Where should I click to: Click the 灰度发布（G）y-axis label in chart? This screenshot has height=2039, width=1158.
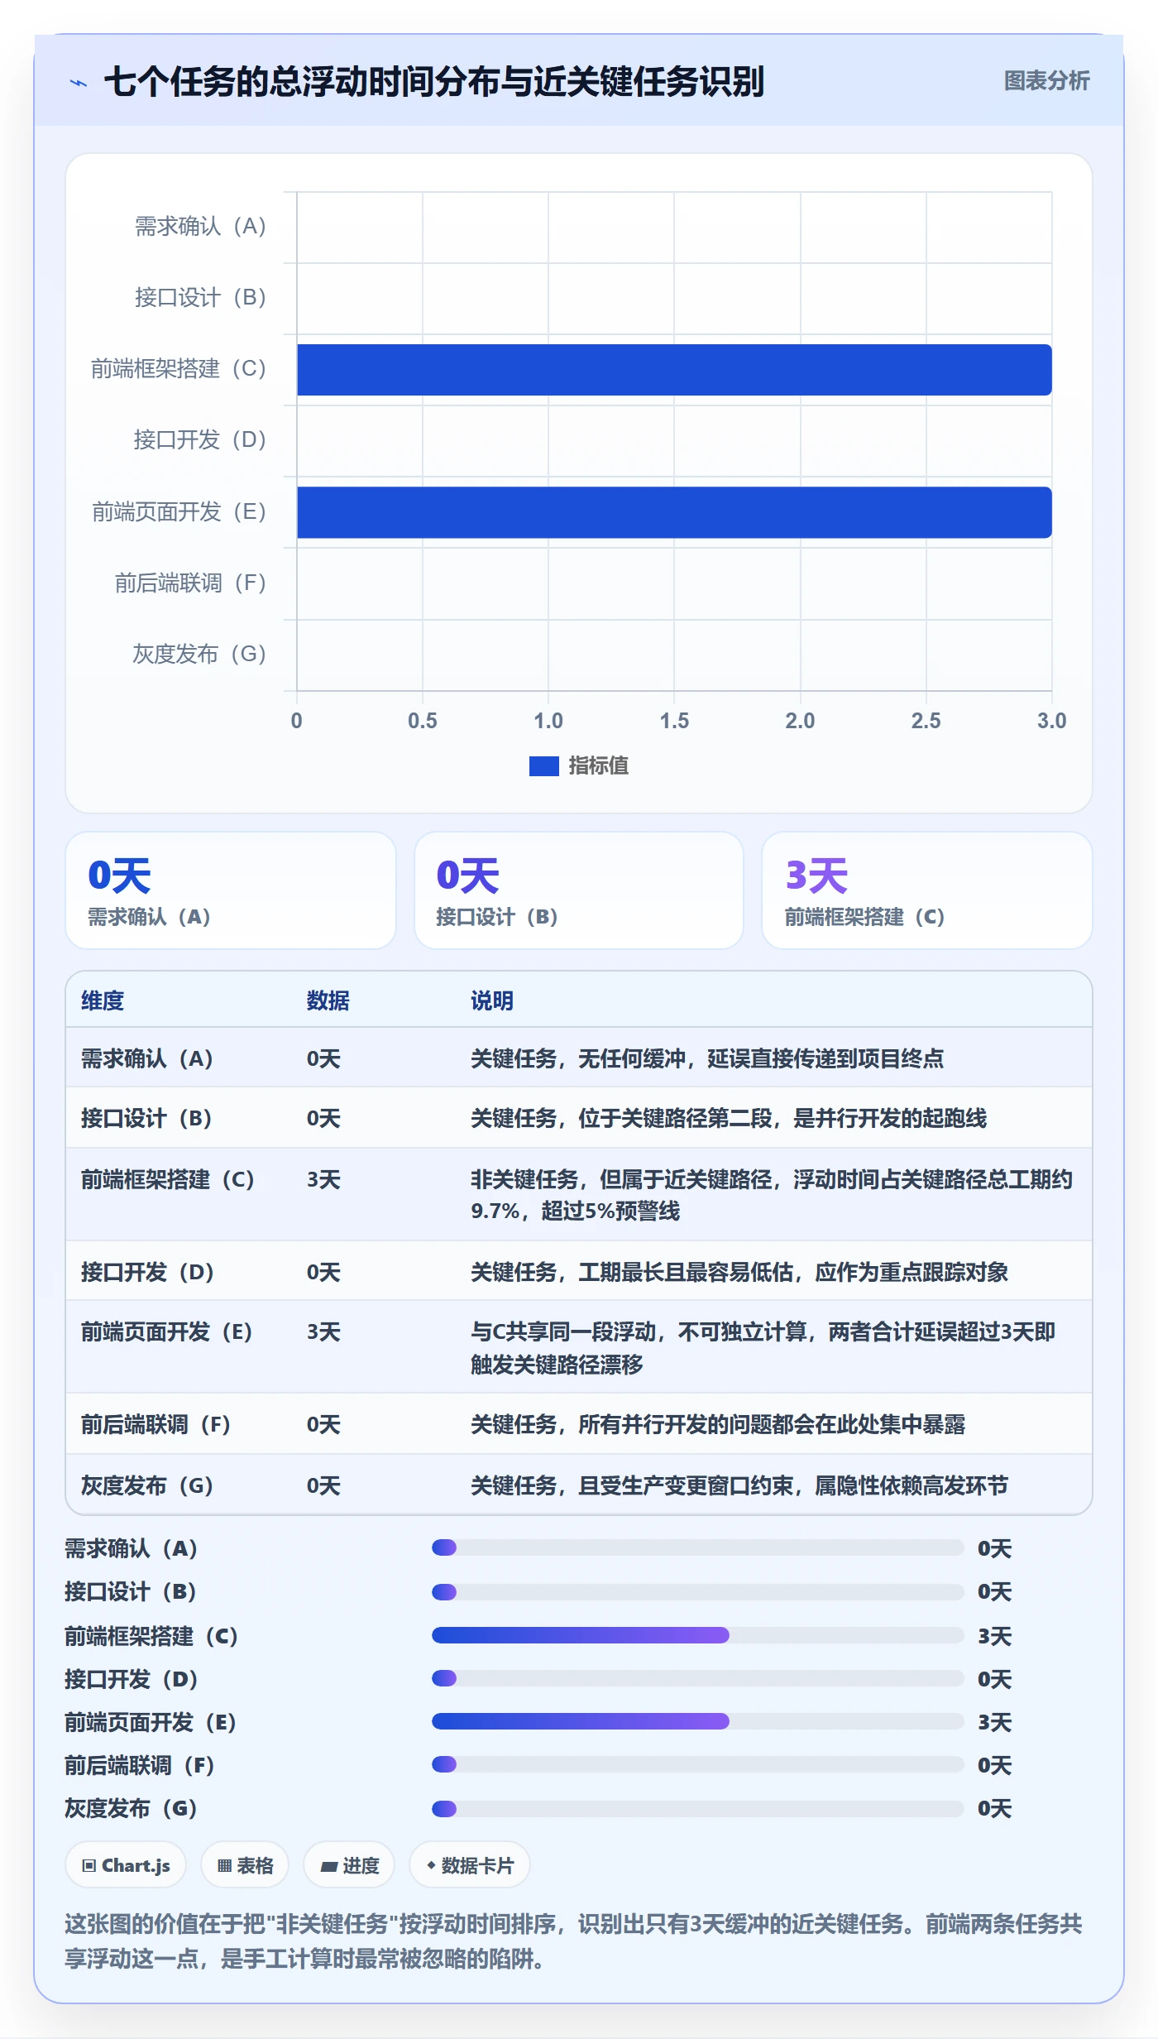pos(199,654)
